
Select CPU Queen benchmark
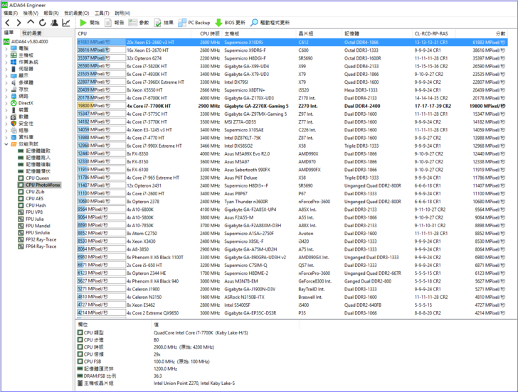click(37, 178)
